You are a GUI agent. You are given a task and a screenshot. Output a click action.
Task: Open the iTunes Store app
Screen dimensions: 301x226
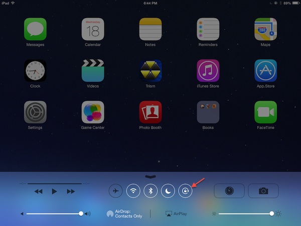208,71
